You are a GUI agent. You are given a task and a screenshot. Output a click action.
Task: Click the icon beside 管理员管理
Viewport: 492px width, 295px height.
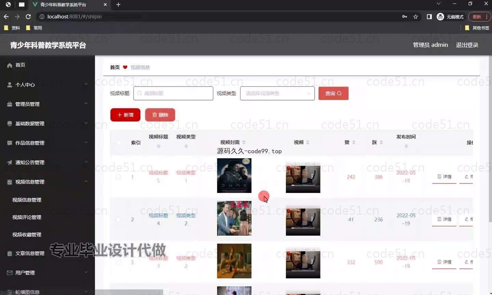pos(10,104)
